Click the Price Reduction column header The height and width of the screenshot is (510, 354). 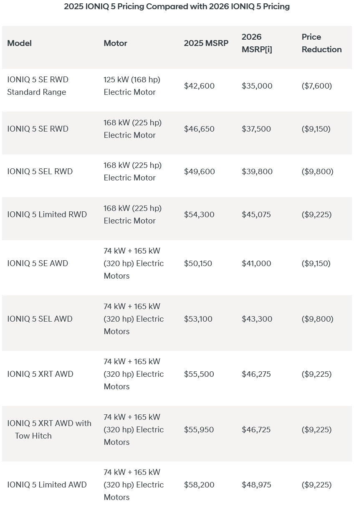pyautogui.click(x=321, y=43)
